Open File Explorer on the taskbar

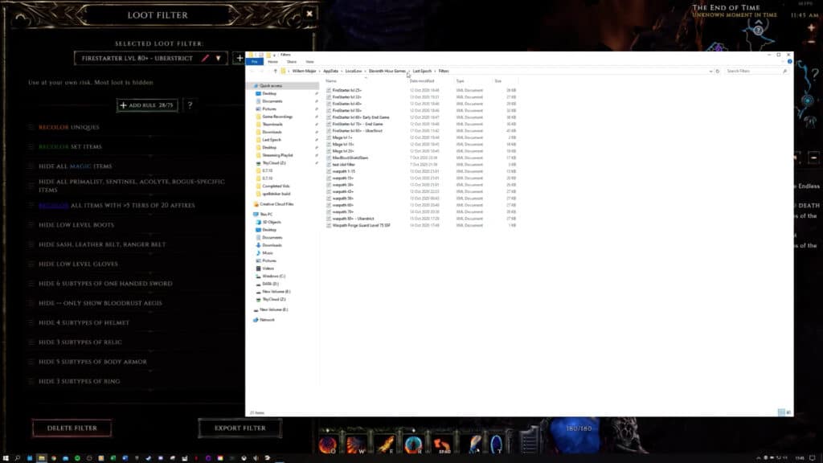[42, 458]
